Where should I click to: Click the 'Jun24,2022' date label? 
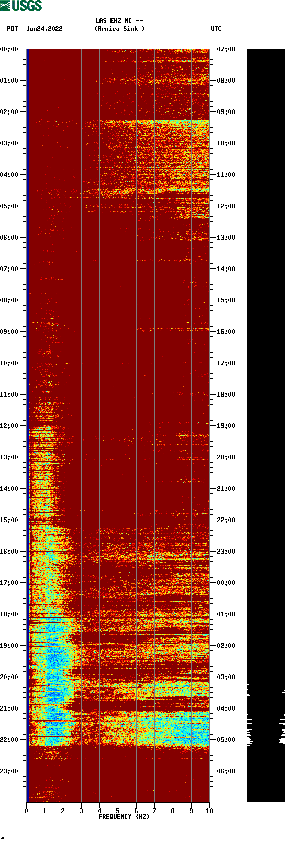point(44,29)
